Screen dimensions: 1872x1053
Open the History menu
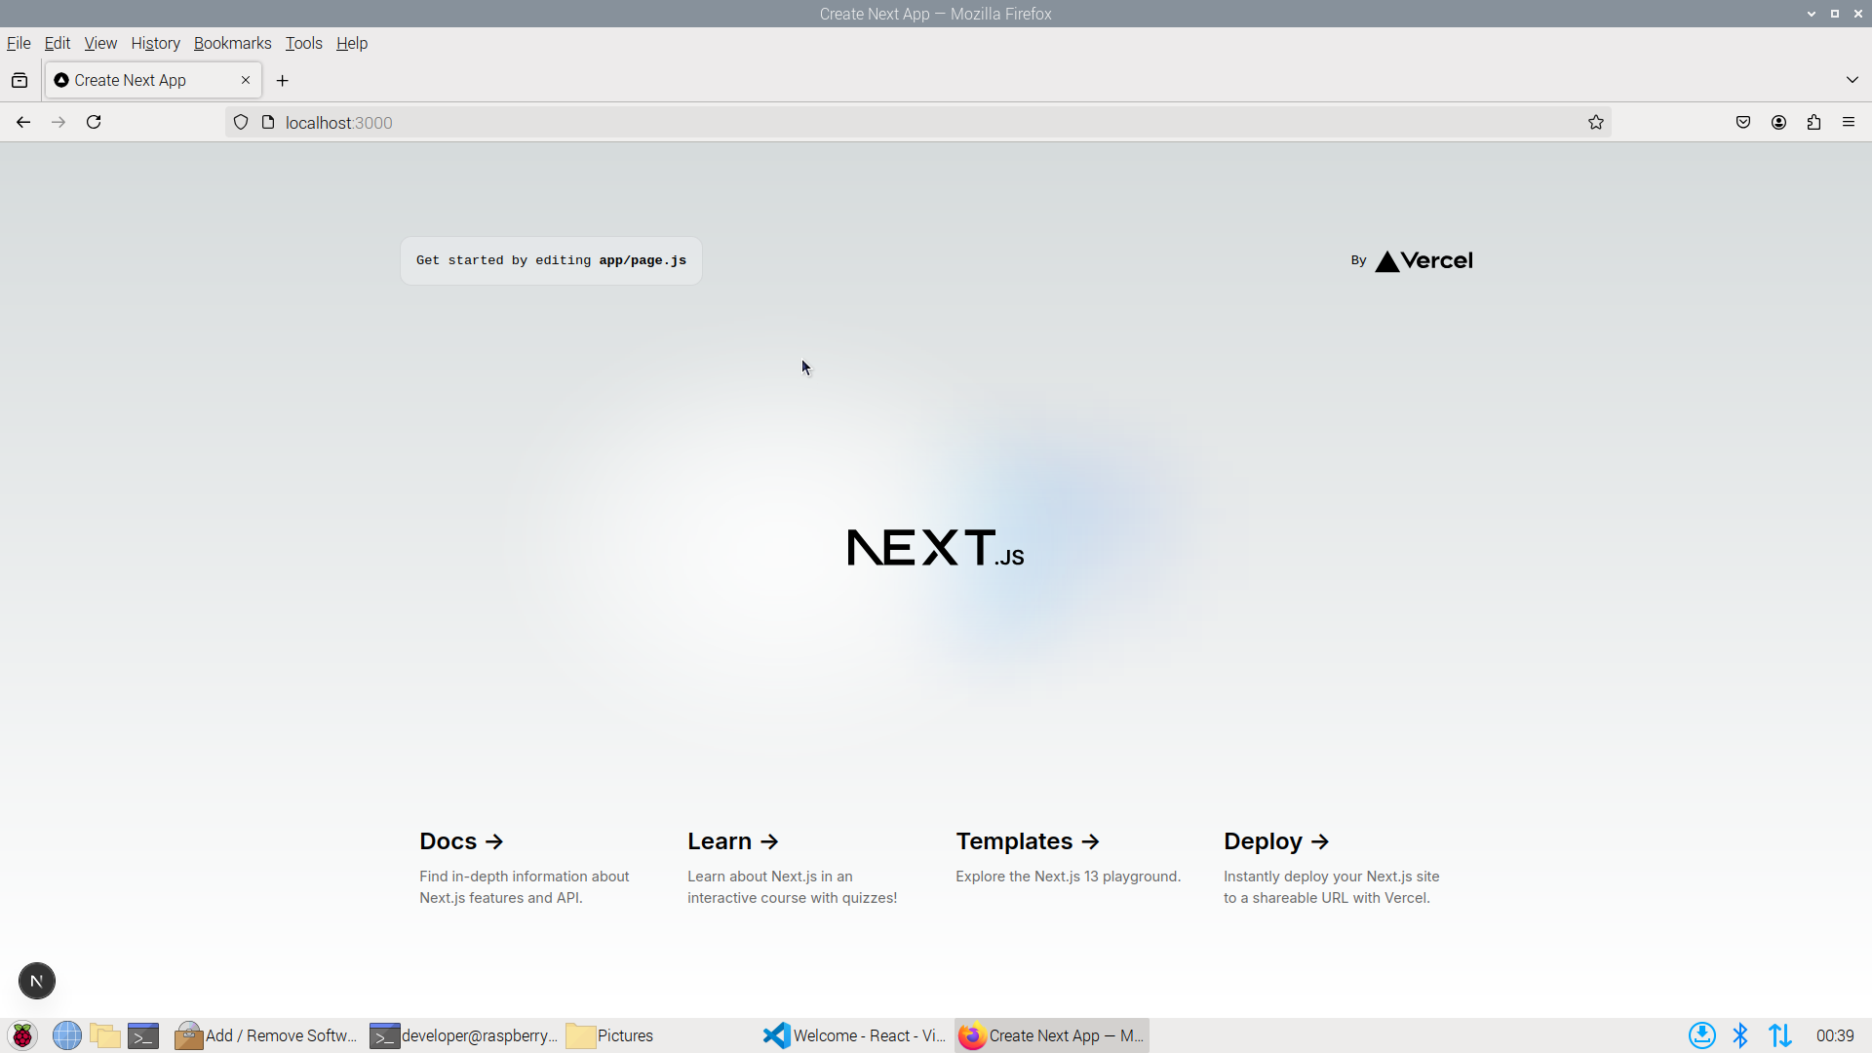156,43
